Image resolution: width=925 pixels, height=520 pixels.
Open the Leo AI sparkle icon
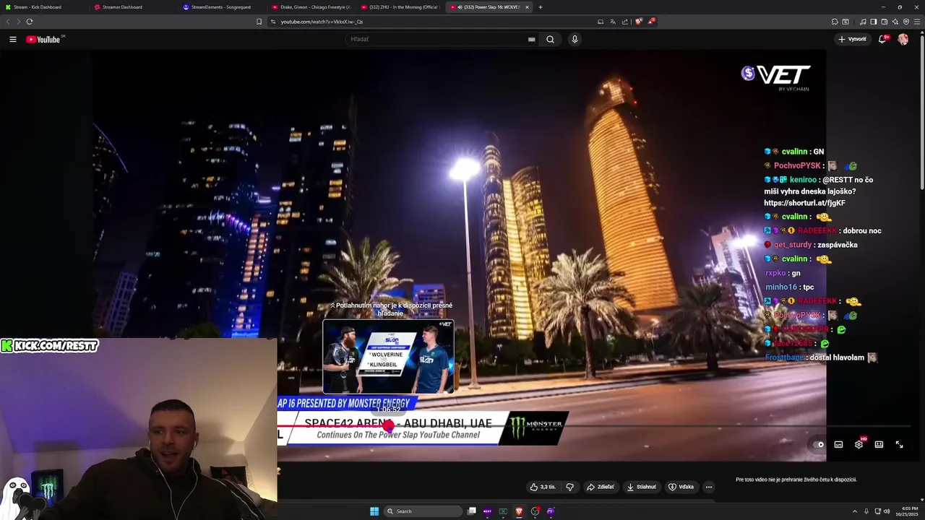pos(895,22)
